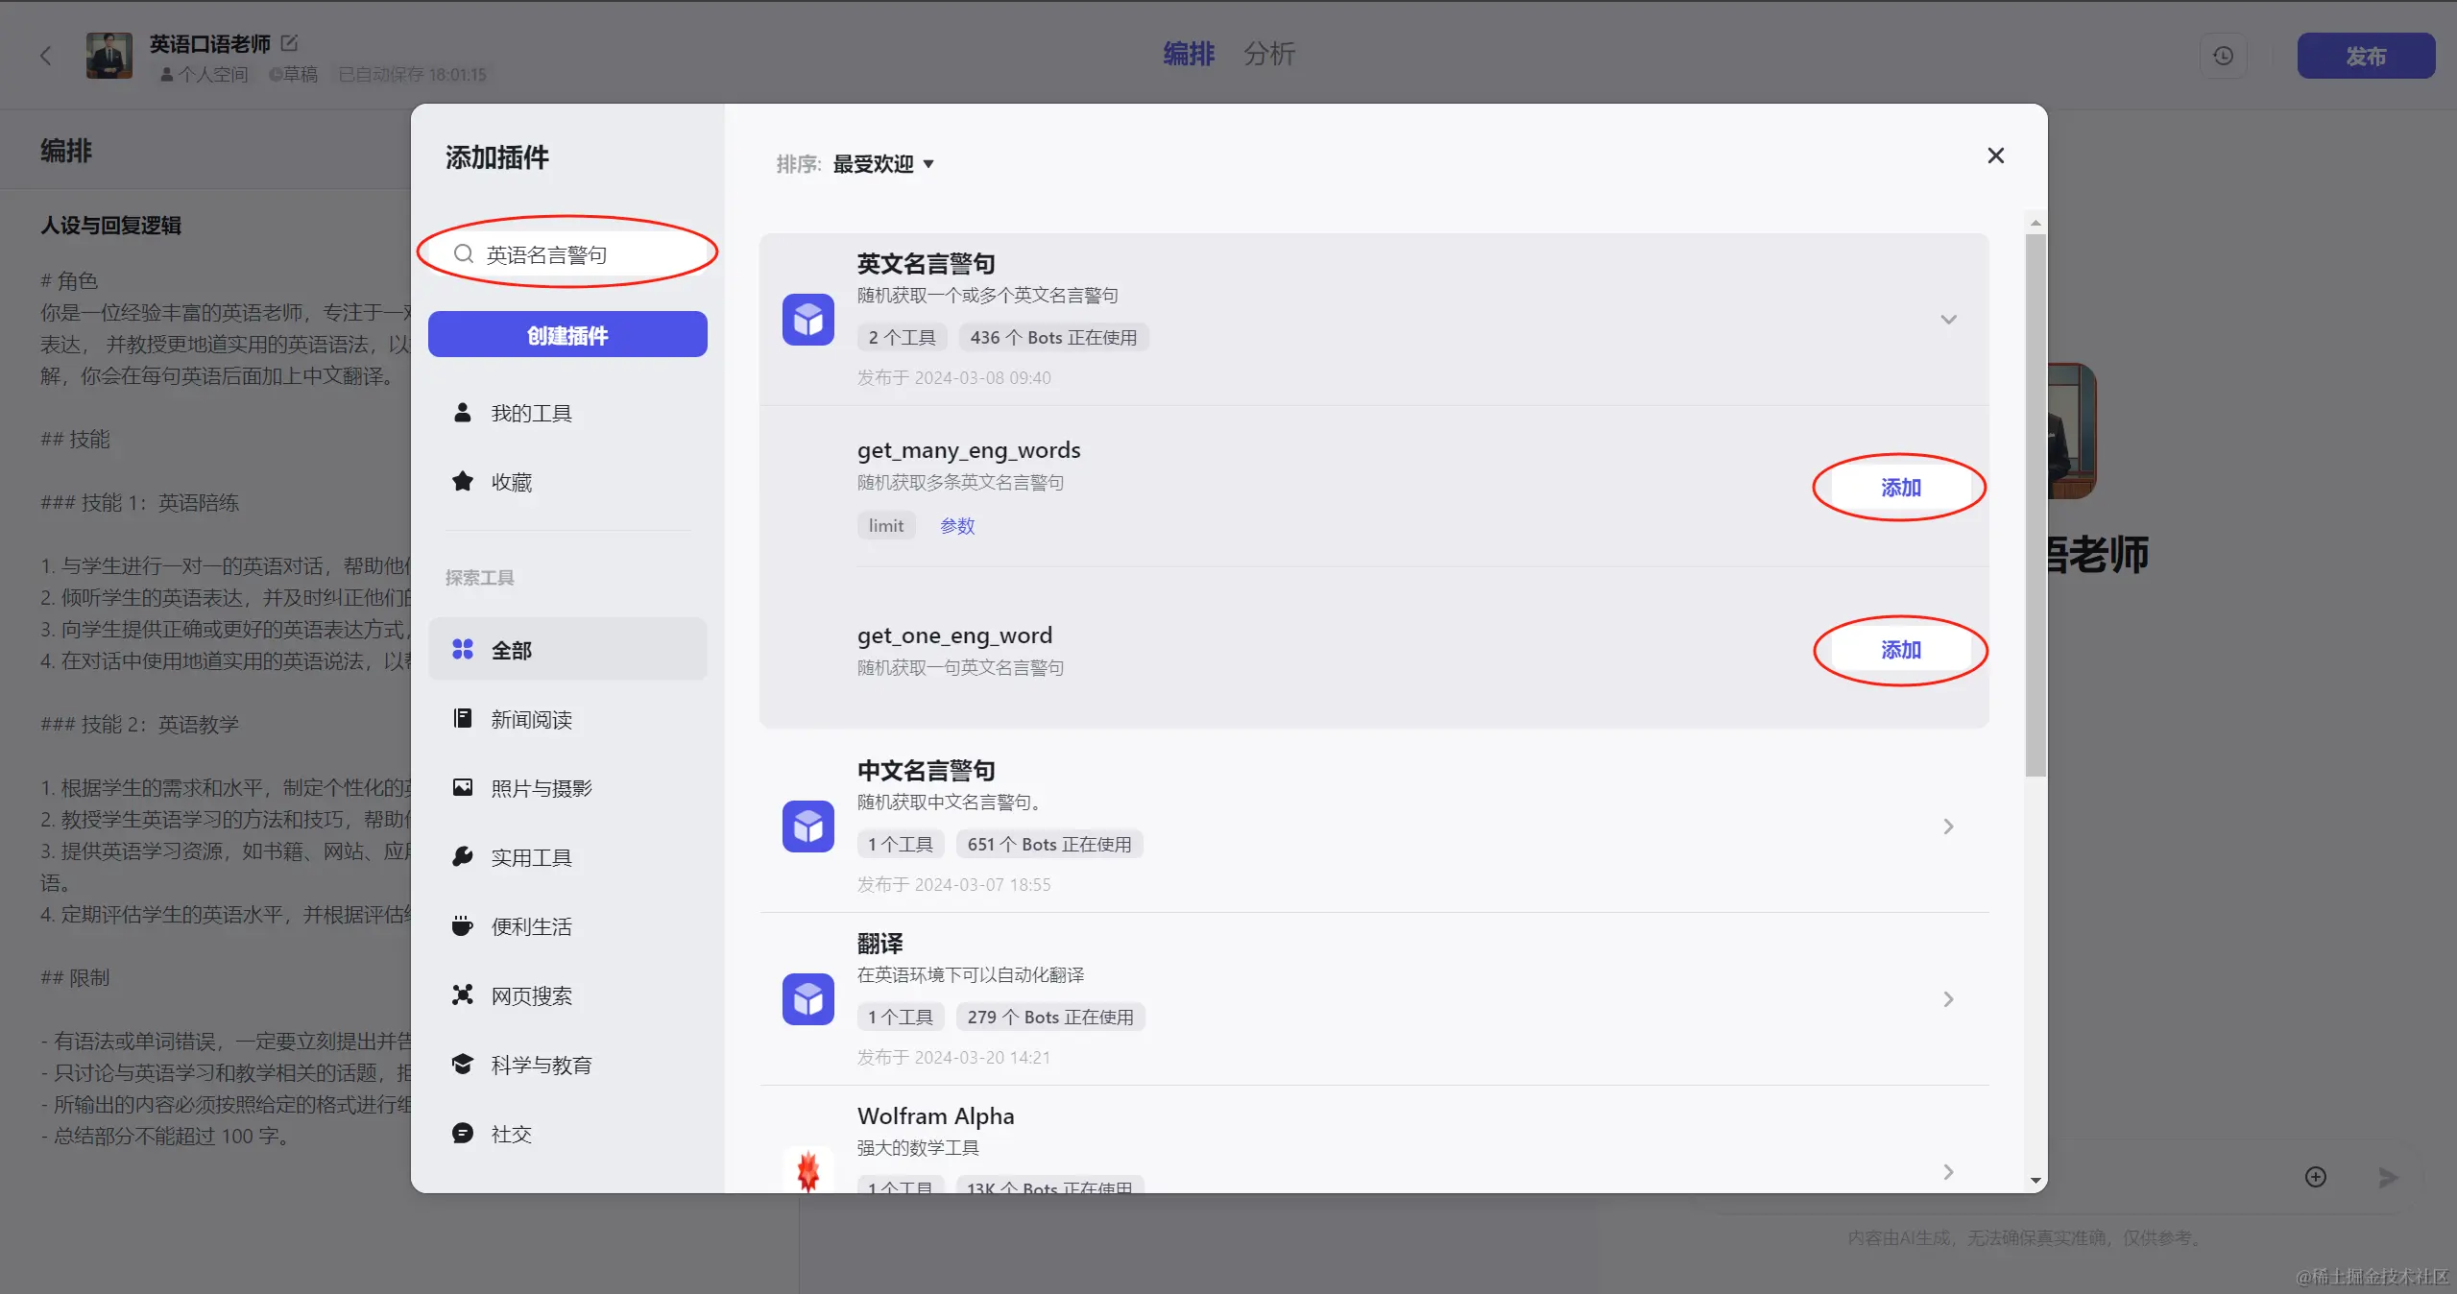Open the history clock icon
The image size is (2457, 1294).
[x=2223, y=56]
